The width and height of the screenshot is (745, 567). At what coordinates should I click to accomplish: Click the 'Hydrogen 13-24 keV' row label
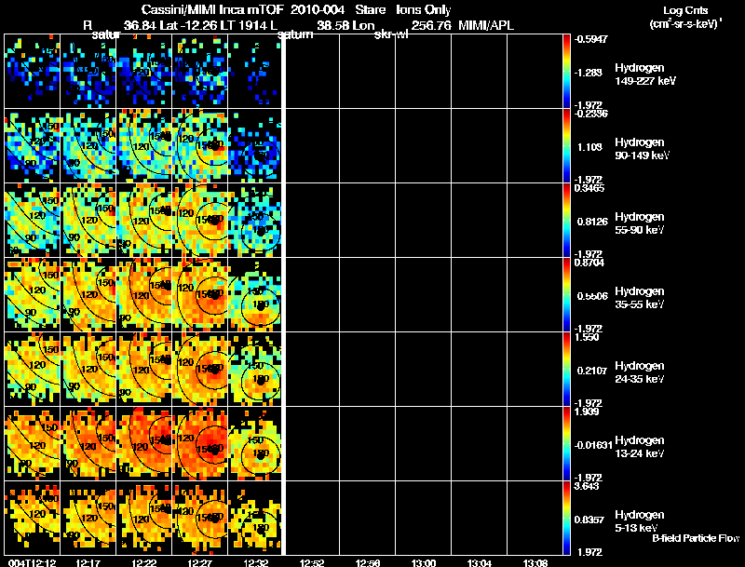pyautogui.click(x=640, y=447)
